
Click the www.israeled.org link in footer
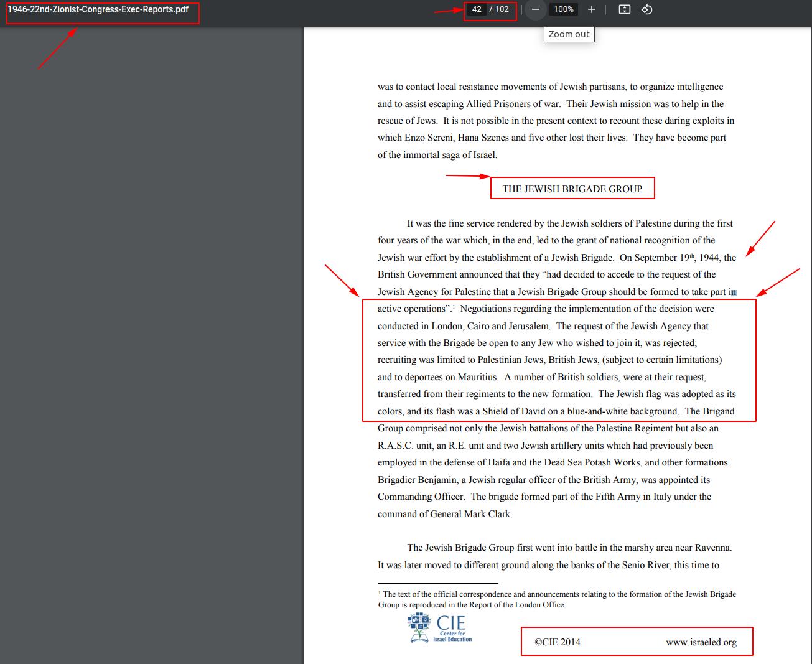[701, 642]
